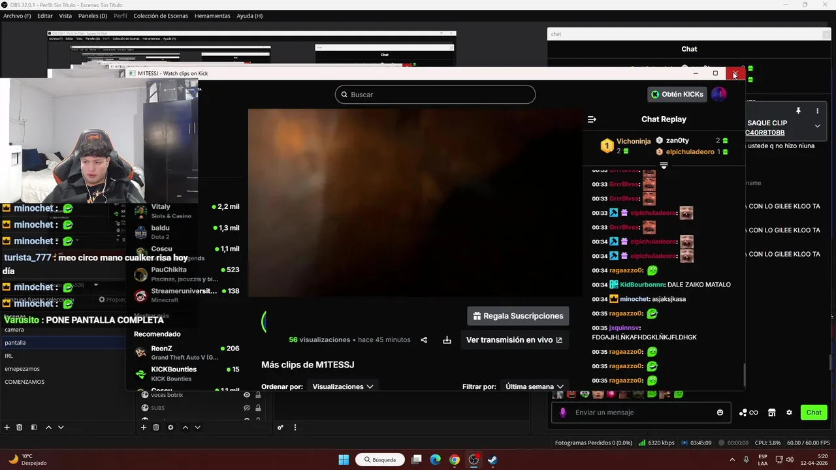Open the scene filters icon

point(34,428)
